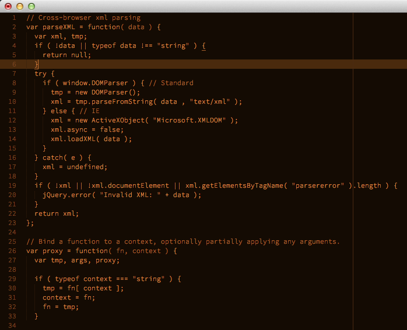This screenshot has height=330, width=407.
Task: Click 'new DOMParser();' on line 9
Action: (x=107, y=93)
